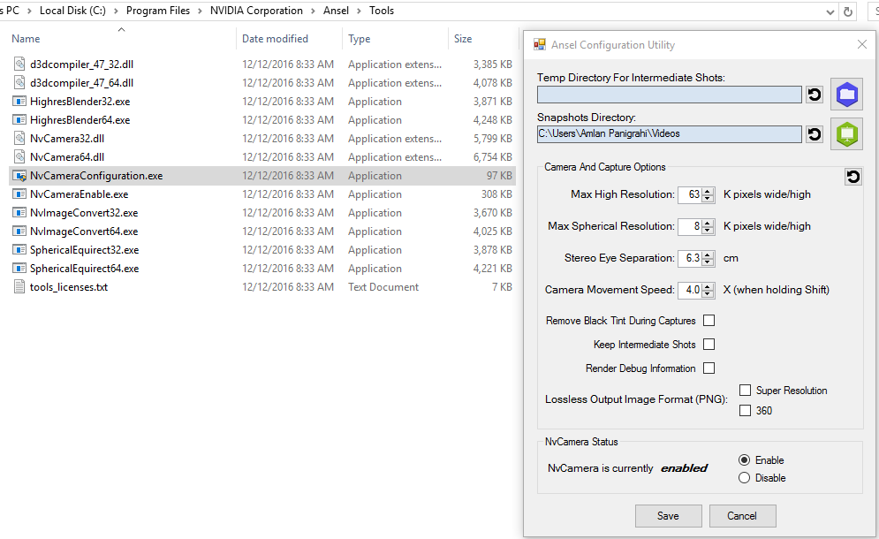Image resolution: width=879 pixels, height=539 pixels.
Task: Click the tools_licenses.txt file icon
Action: click(19, 286)
